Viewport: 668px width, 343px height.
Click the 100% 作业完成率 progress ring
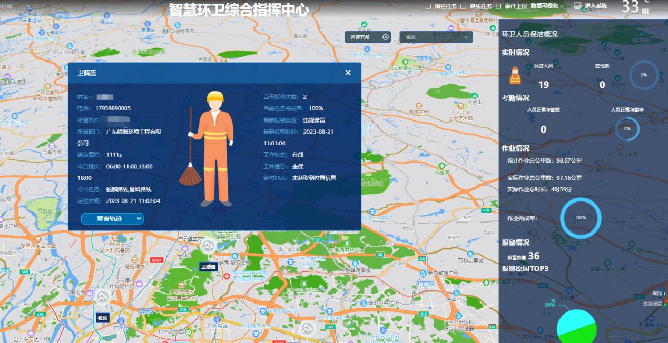click(580, 218)
